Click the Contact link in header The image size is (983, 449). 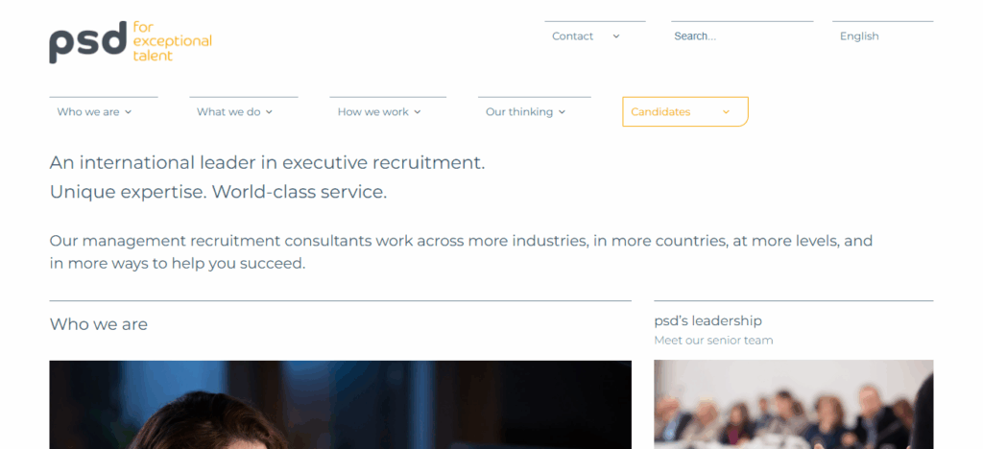pyautogui.click(x=572, y=36)
